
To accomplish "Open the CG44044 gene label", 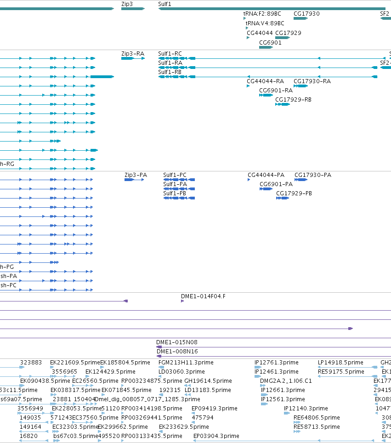I will click(260, 33).
